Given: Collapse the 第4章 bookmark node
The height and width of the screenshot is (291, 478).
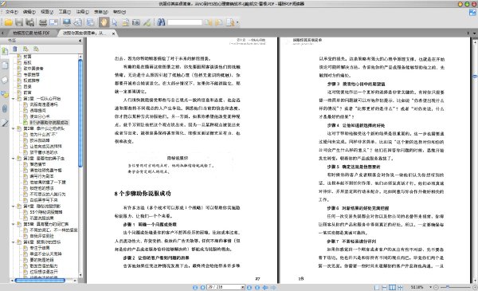Looking at the screenshot, I should (14, 206).
